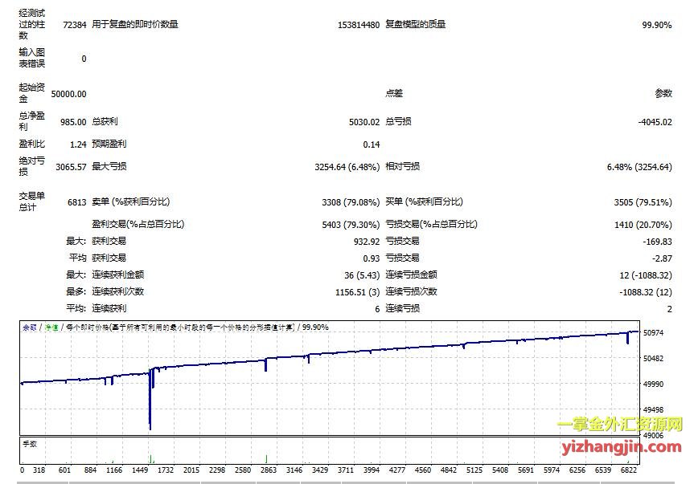Click the 复盘模型的质量 value 99.90%
Screen dimensions: 694x484
pos(656,25)
